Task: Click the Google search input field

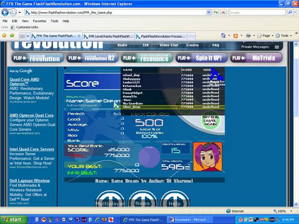Action: [257, 12]
